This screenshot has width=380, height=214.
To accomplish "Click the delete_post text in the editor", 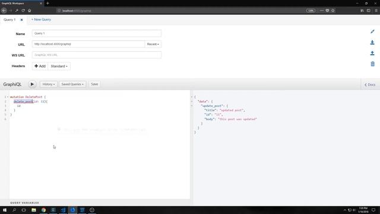I will click(23, 102).
